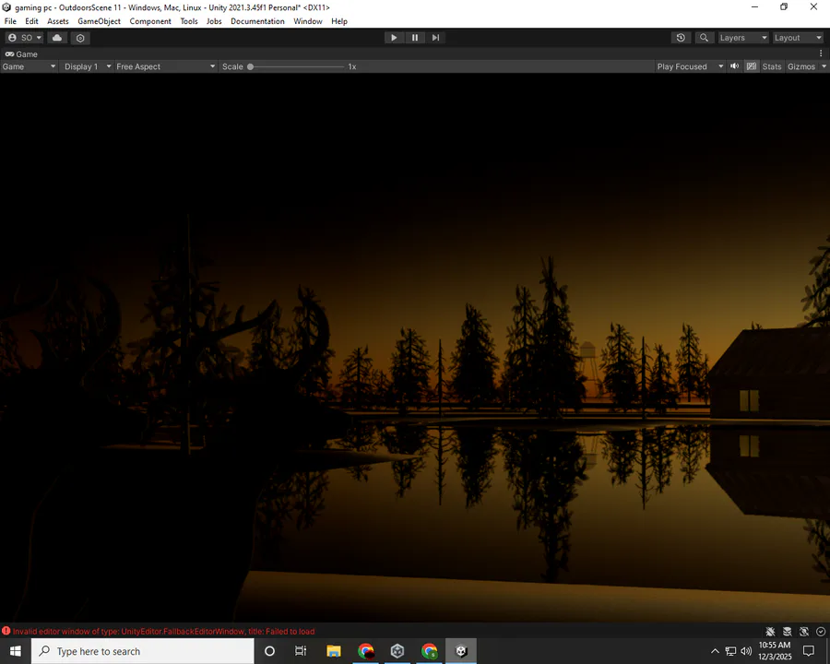Screen dimensions: 830x664
Task: Open the Windows notification center
Action: tap(808, 651)
